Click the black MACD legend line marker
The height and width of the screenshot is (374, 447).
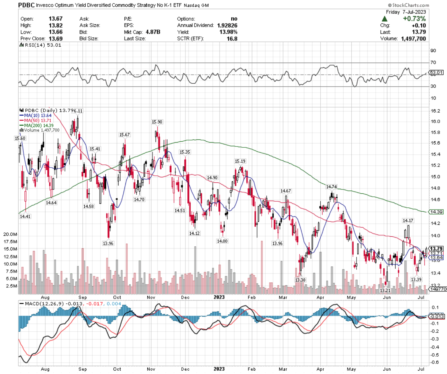pos(22,304)
